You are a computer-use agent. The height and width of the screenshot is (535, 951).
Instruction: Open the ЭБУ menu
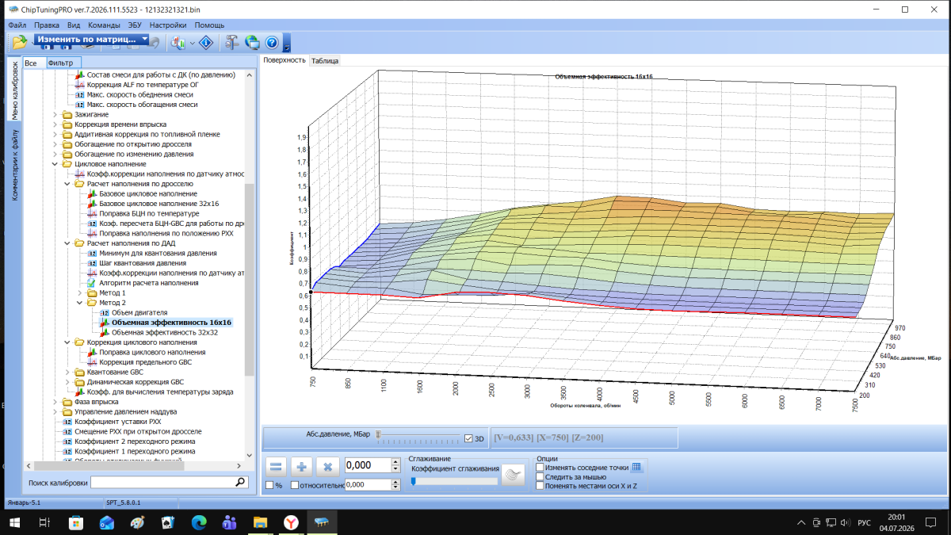135,25
